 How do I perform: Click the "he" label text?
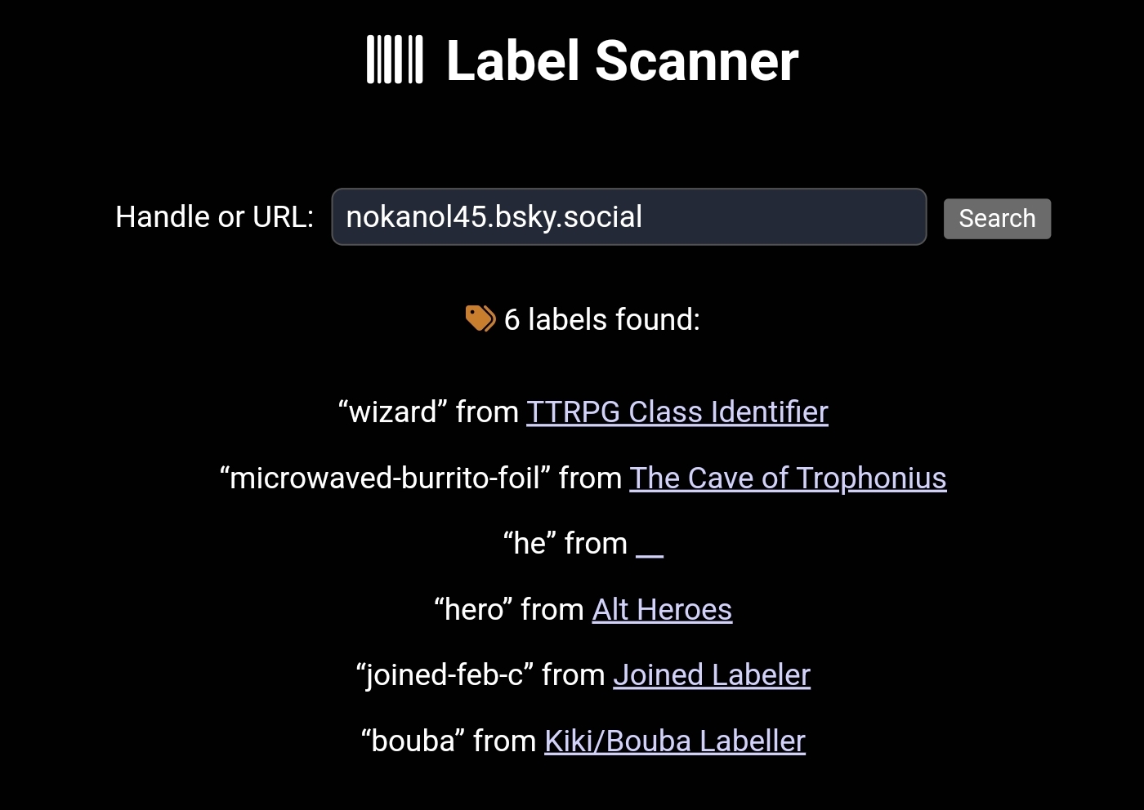[x=530, y=544]
